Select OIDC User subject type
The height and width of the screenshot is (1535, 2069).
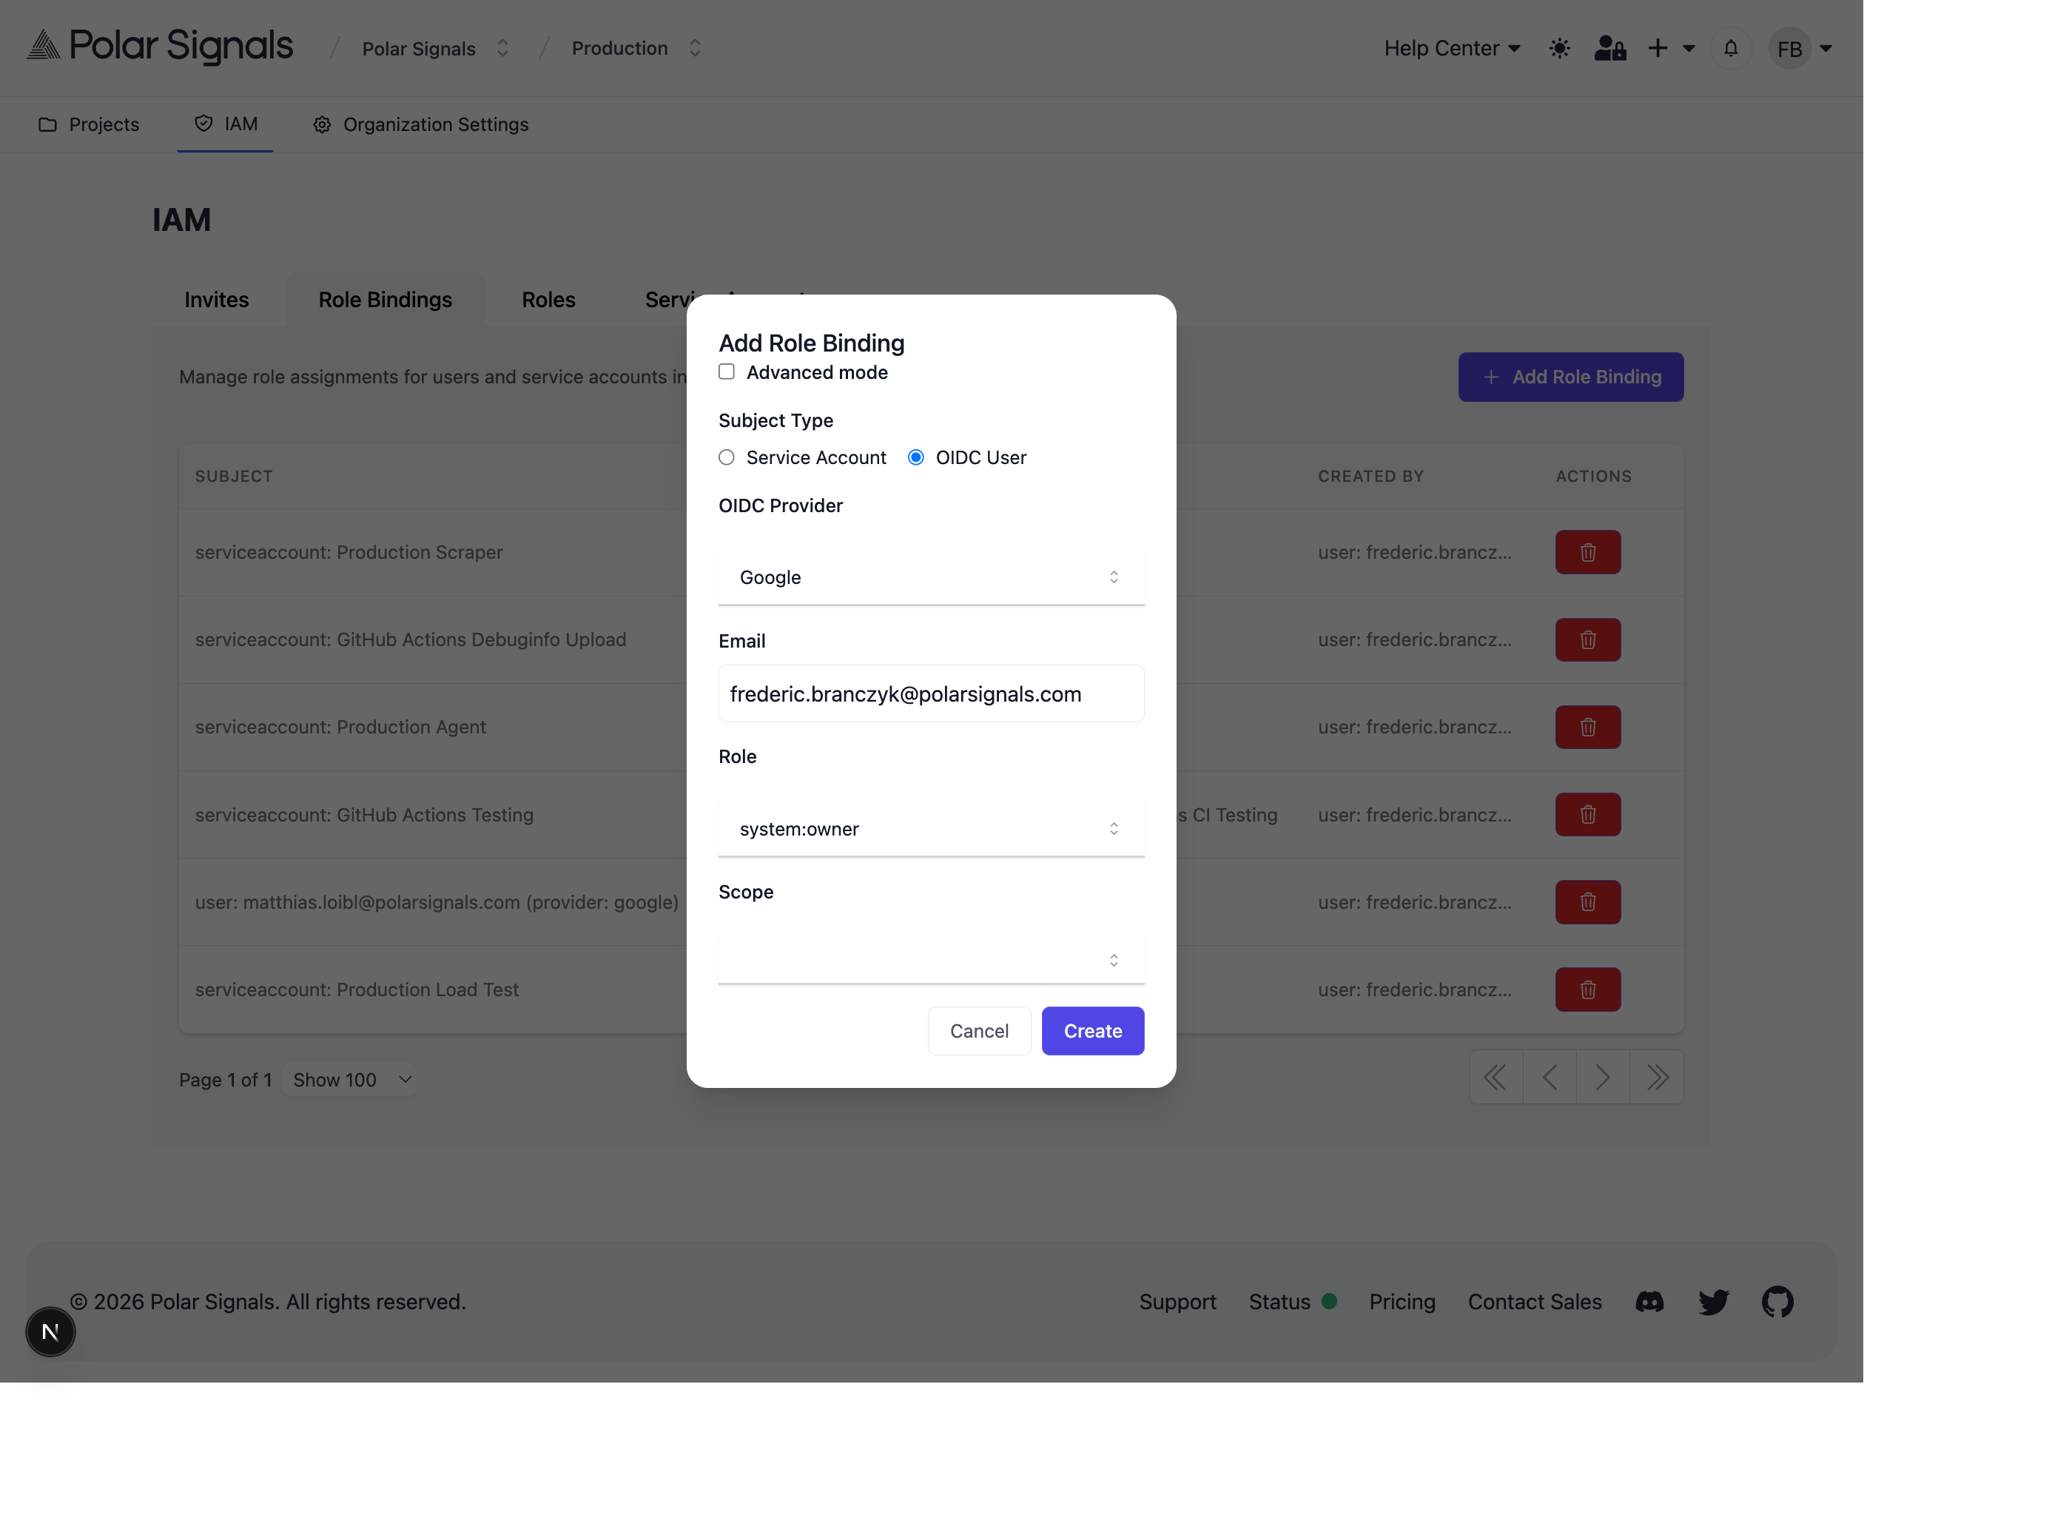coord(916,457)
